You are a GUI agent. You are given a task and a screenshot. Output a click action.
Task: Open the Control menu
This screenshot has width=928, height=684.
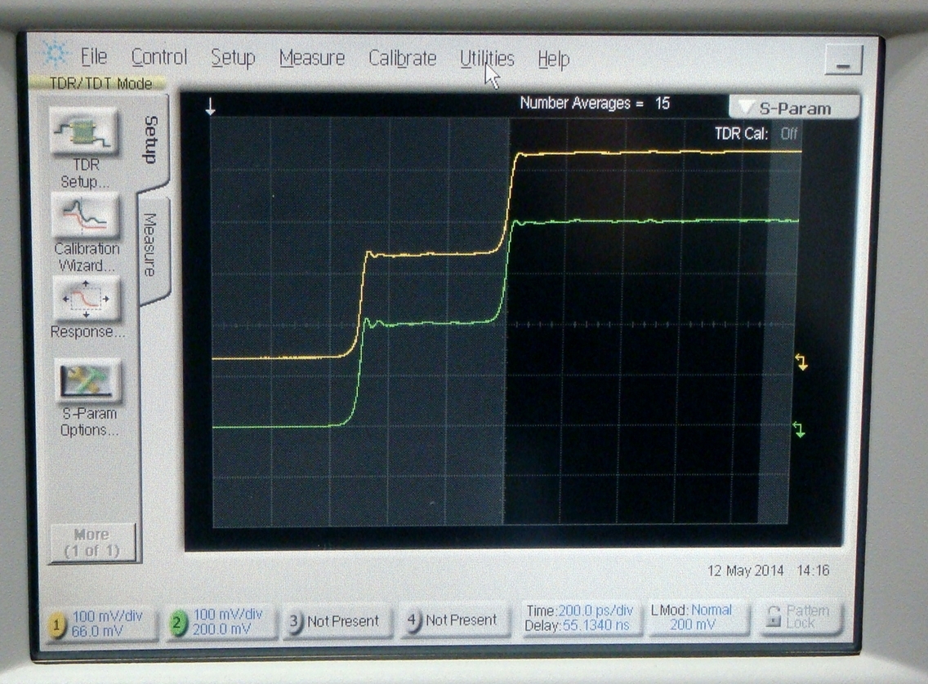158,57
